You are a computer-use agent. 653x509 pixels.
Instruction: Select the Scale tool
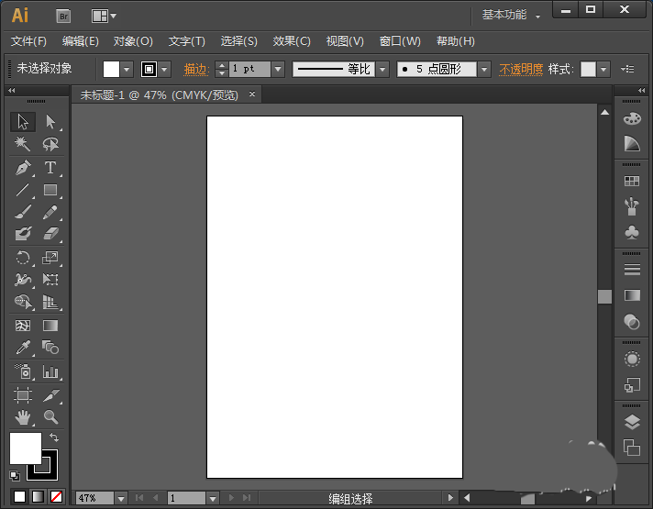coord(50,258)
